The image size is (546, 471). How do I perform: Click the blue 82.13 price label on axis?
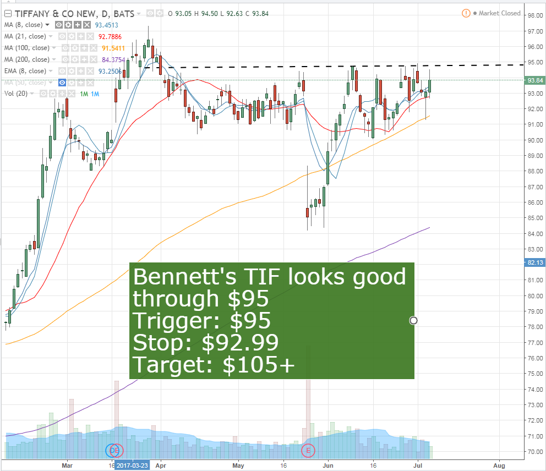point(534,262)
